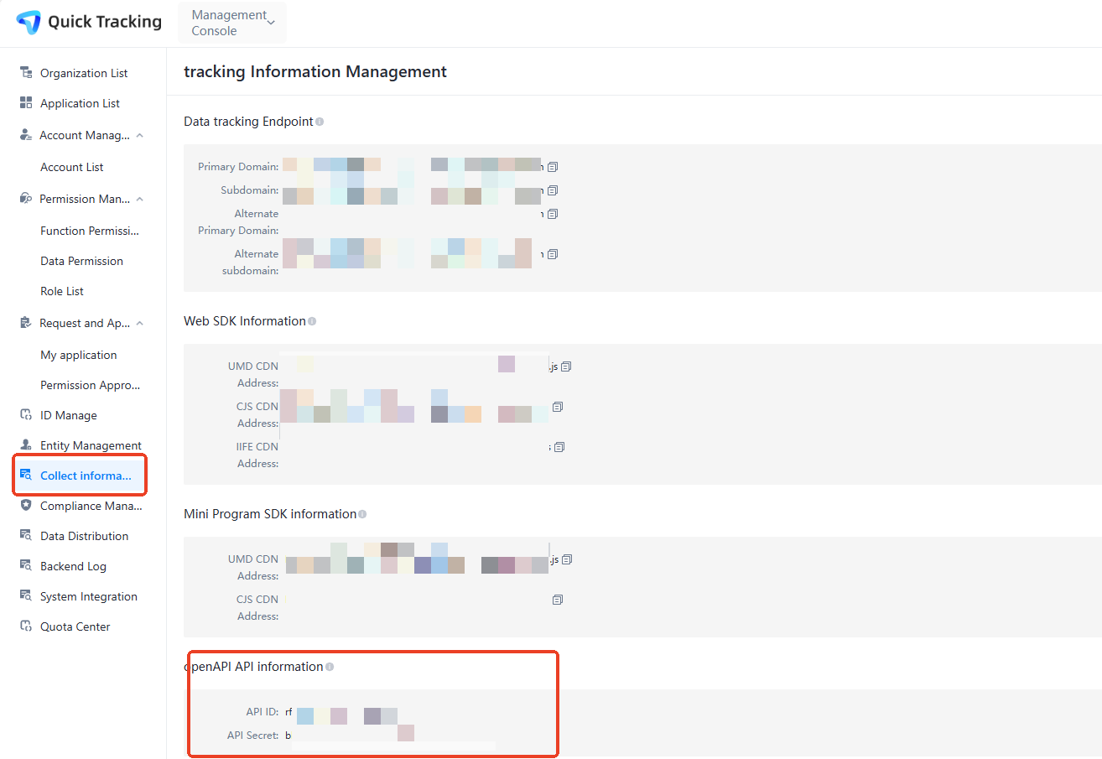Copy the Web SDK CJS CDN address
Image resolution: width=1102 pixels, height=759 pixels.
tap(558, 407)
